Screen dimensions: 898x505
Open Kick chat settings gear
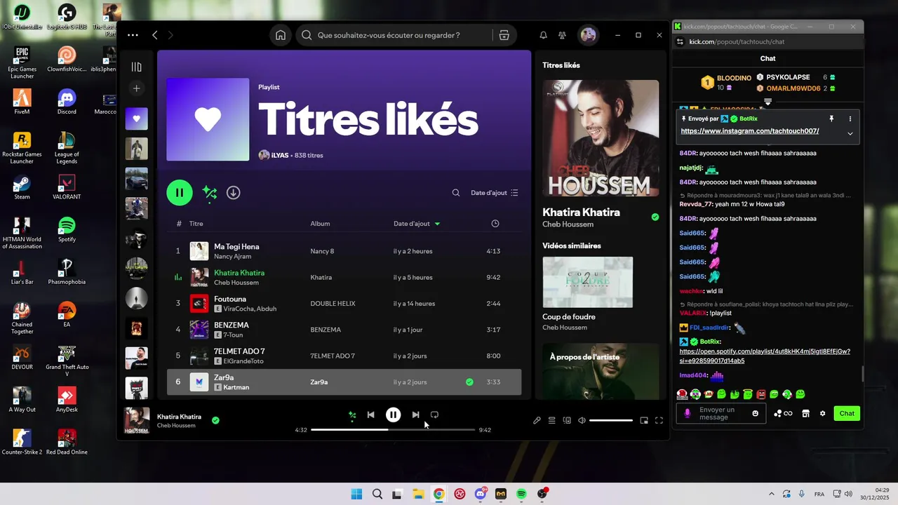click(823, 414)
